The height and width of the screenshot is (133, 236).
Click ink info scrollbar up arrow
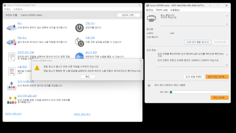[227, 54]
